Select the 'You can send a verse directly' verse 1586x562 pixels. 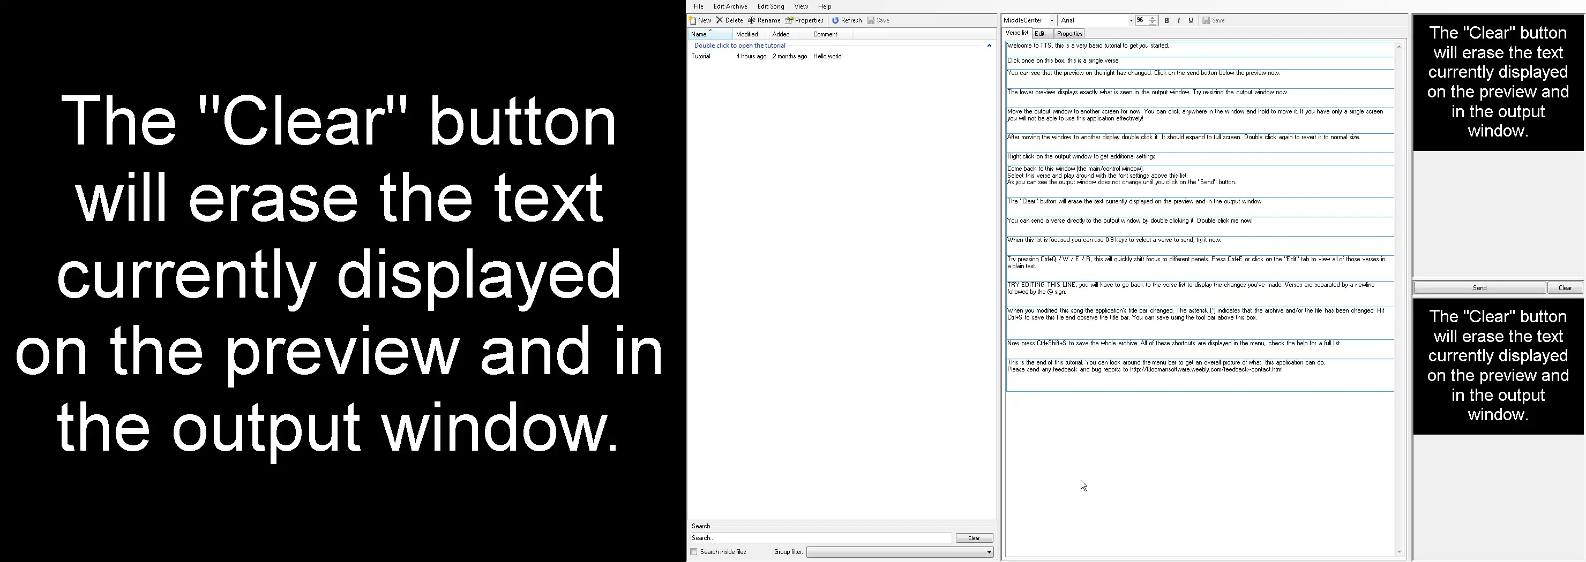(1200, 226)
